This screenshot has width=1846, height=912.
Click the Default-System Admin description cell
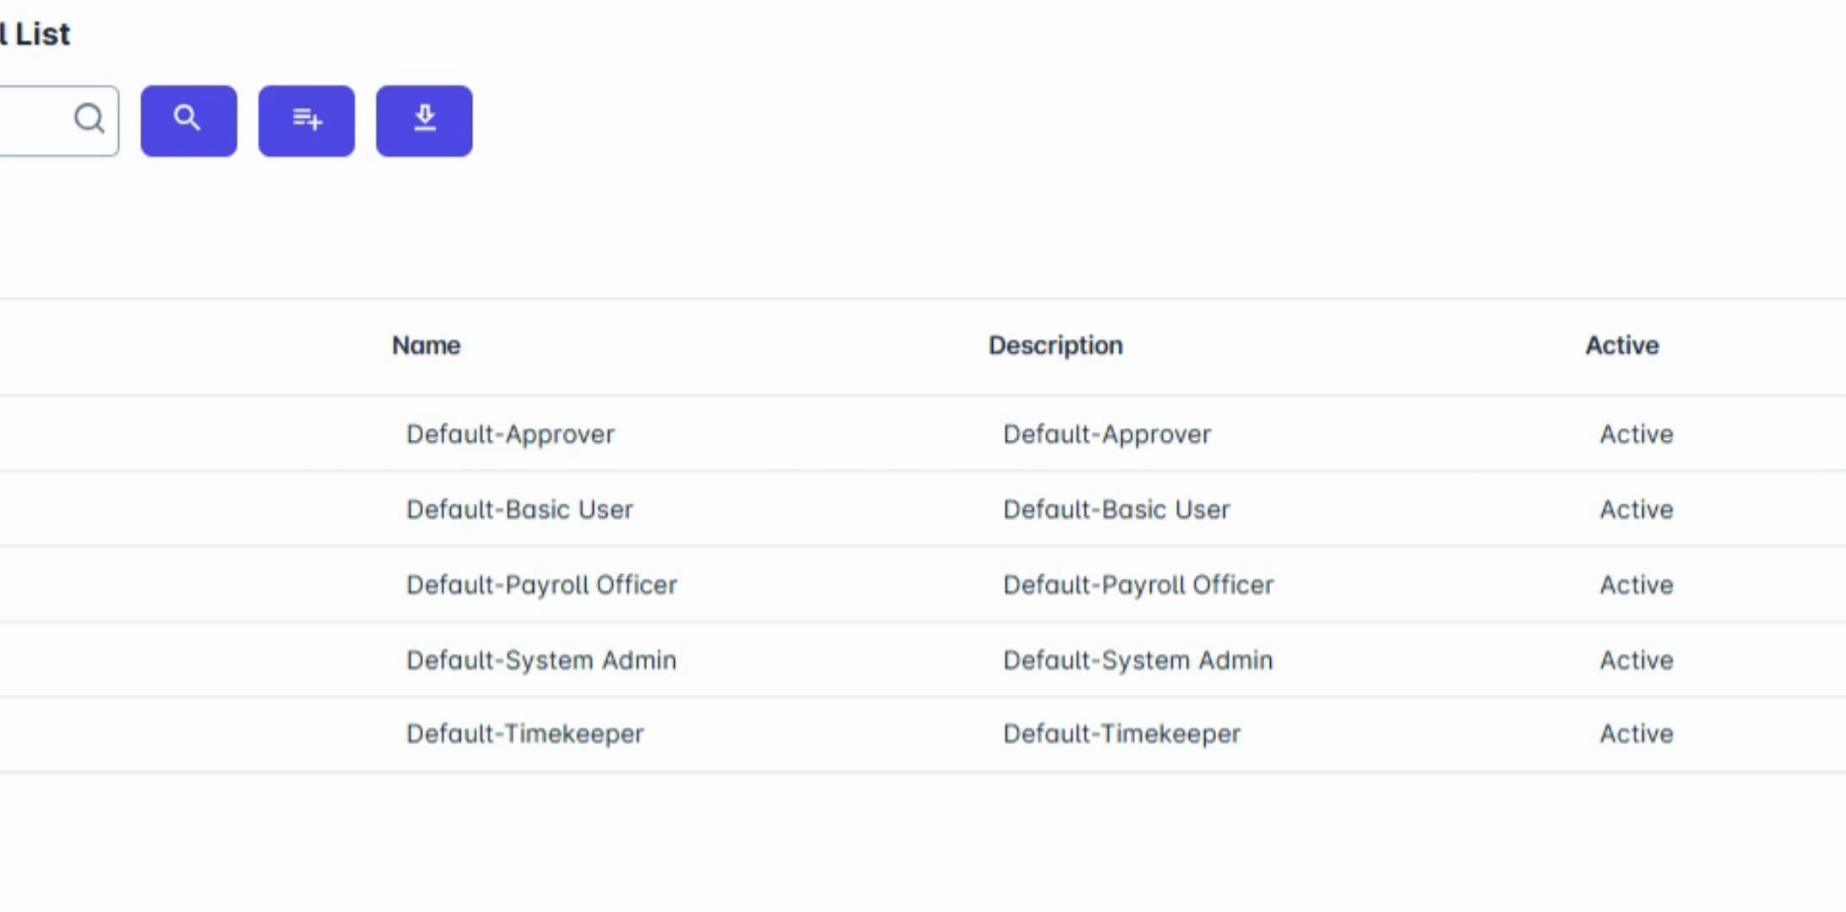click(x=1137, y=660)
